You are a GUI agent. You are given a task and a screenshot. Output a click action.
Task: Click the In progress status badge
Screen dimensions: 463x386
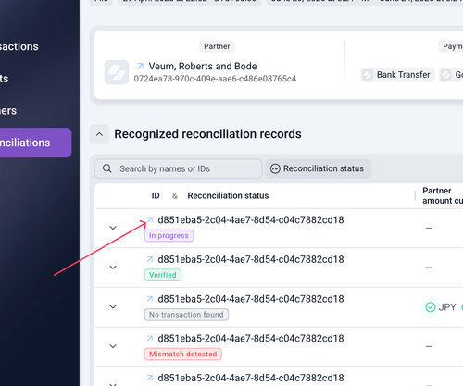click(x=169, y=235)
